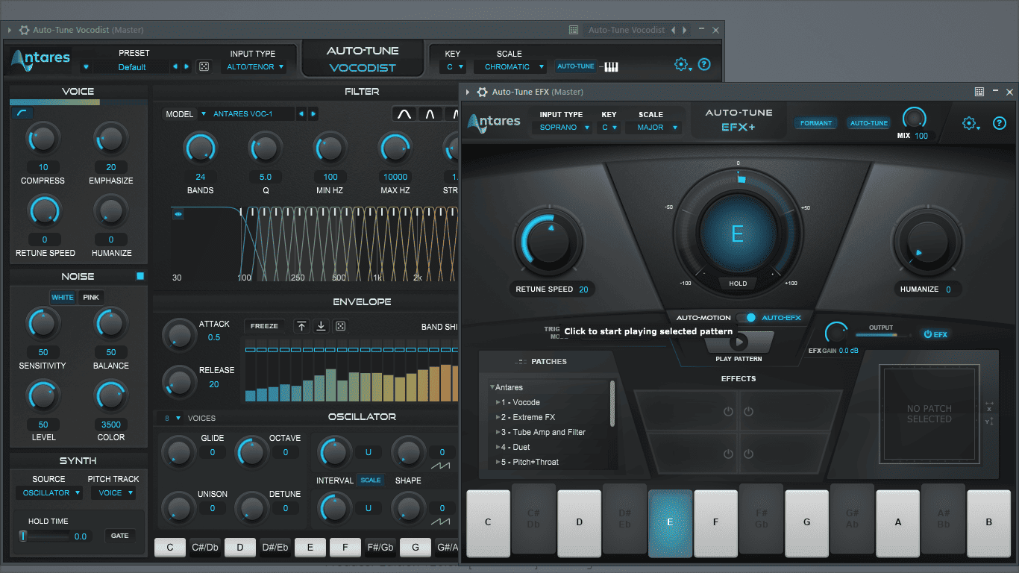Open the Vocodist settings gear menu
The width and height of the screenshot is (1019, 573).
point(682,65)
